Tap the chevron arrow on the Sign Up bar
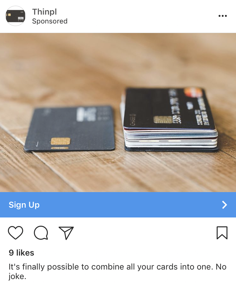Screen dimensions: 236x287 (225, 205)
